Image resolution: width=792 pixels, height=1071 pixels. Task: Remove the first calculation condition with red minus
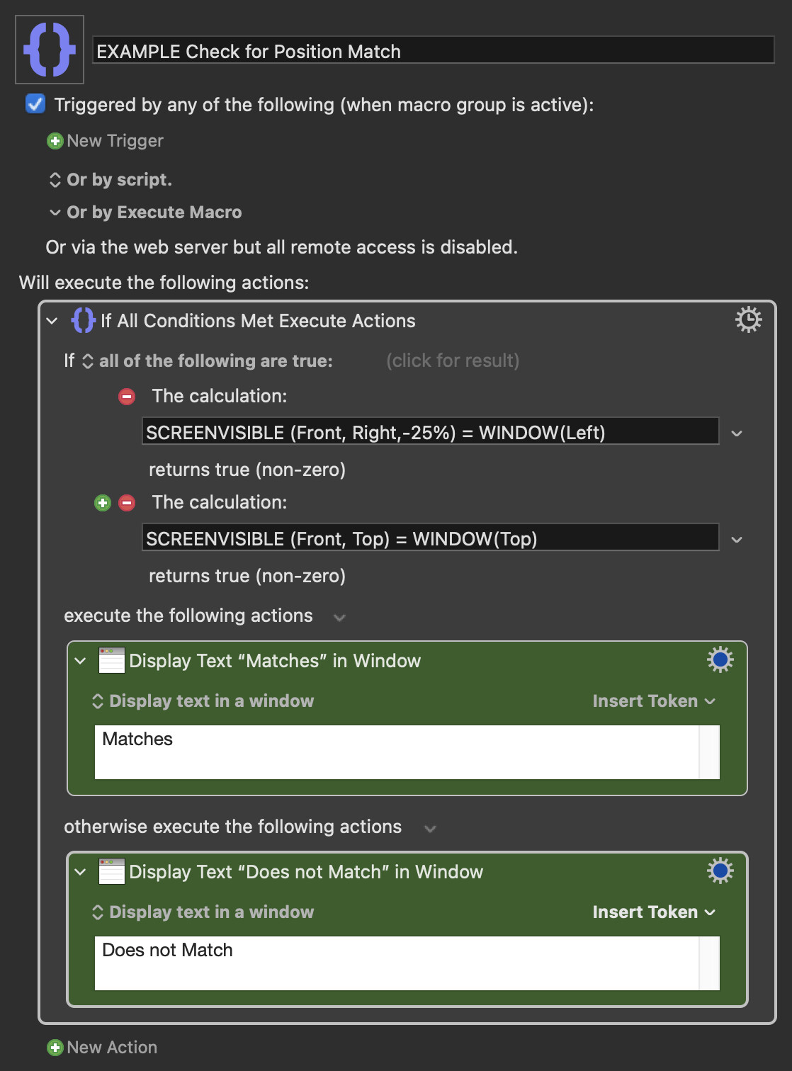pos(127,397)
